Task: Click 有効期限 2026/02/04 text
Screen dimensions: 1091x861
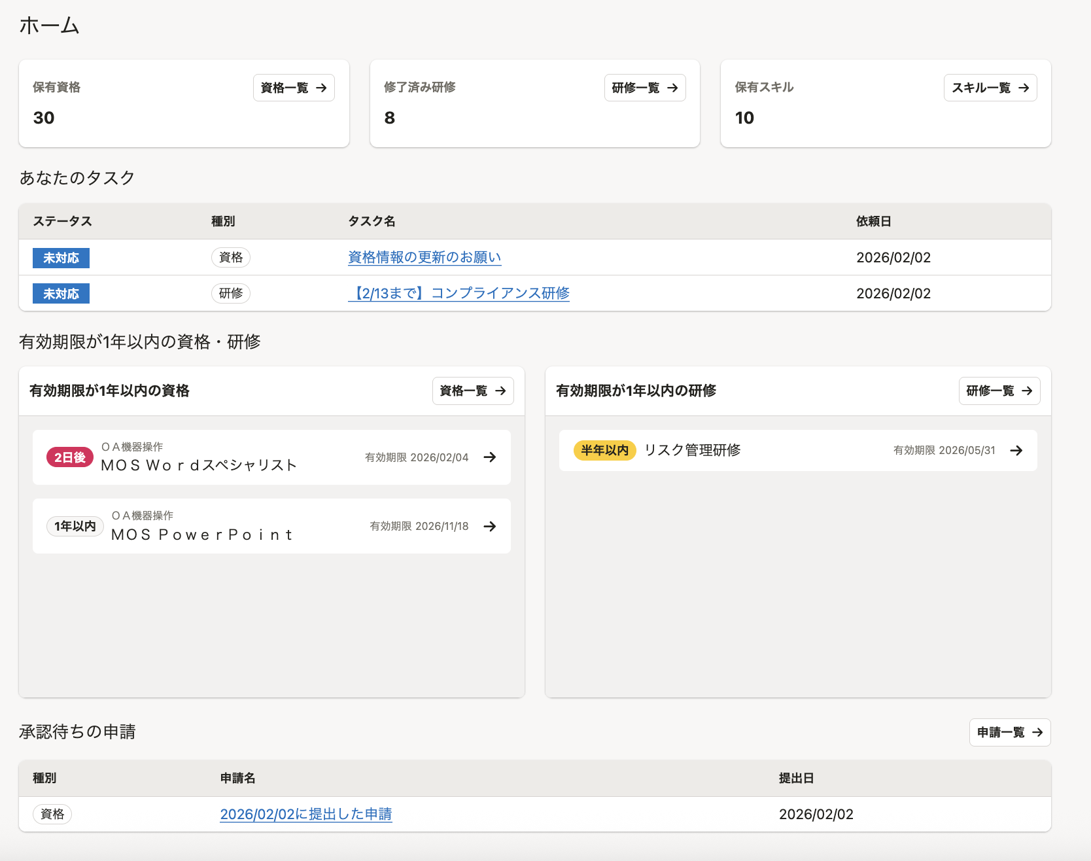Action: click(417, 457)
